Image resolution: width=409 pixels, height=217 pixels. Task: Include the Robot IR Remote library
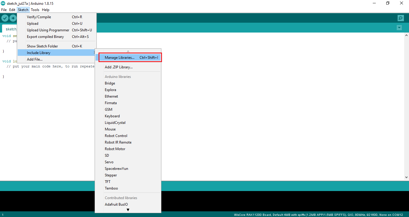(128, 142)
